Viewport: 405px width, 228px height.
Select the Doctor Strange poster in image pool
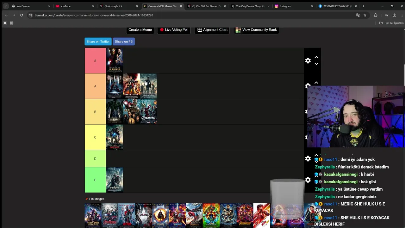[x=160, y=216]
